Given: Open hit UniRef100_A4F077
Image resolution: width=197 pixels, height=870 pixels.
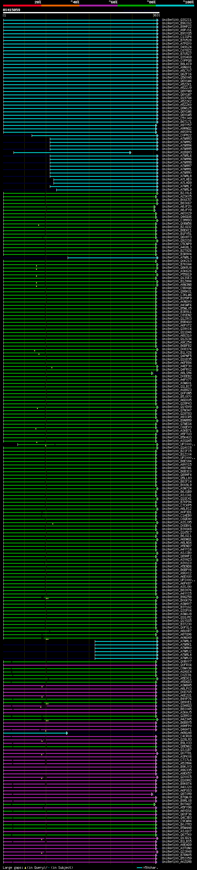Looking at the screenshot, I should pyautogui.click(x=177, y=380).
